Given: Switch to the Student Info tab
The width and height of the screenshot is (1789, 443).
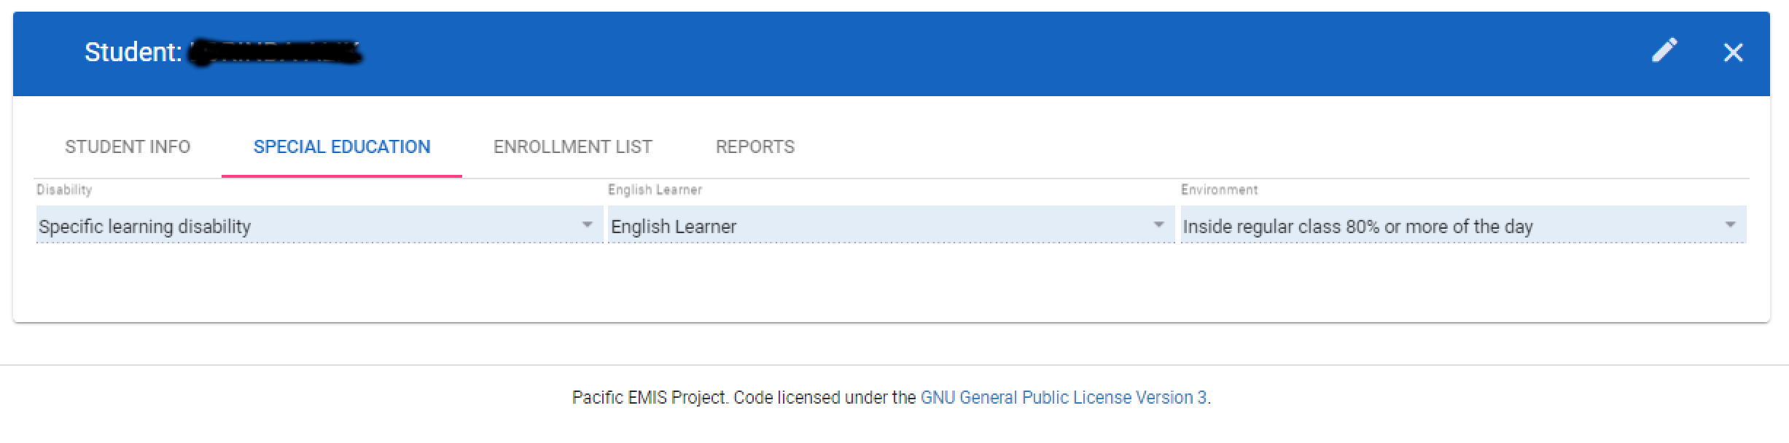Looking at the screenshot, I should point(128,147).
